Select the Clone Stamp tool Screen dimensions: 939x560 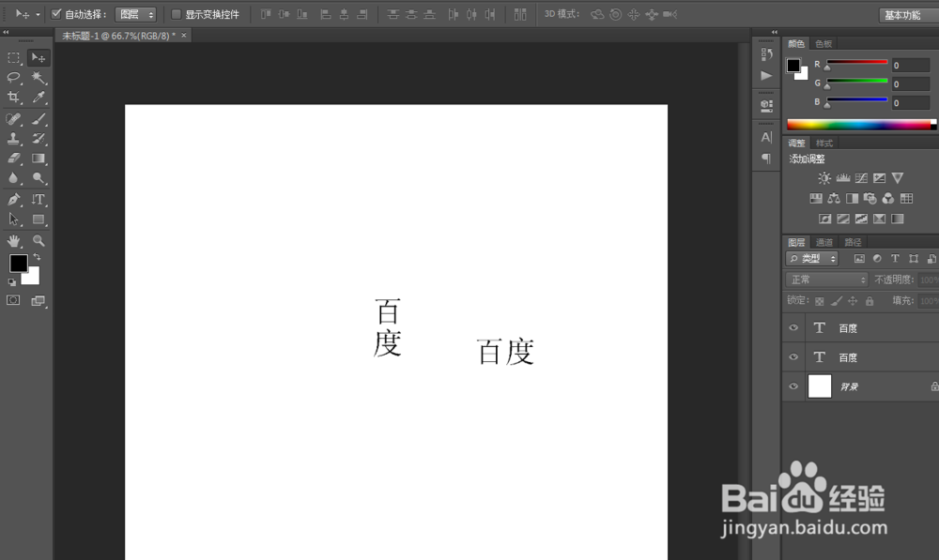[x=14, y=139]
